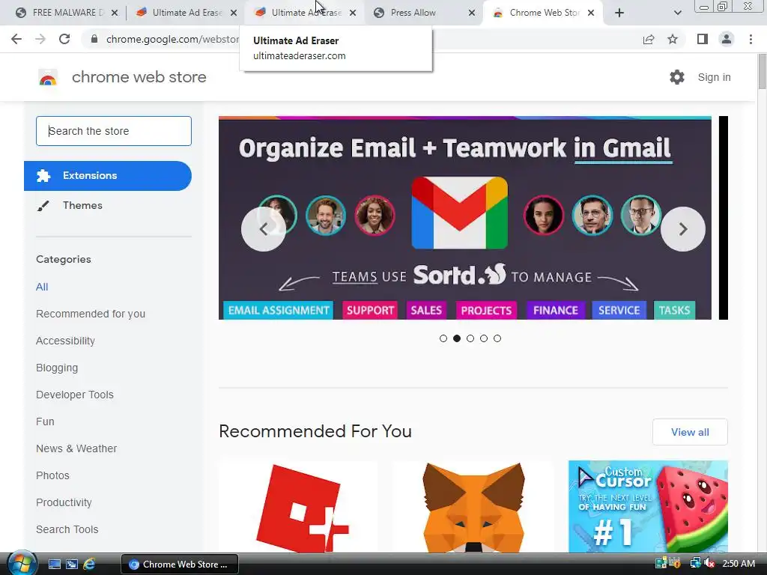Image resolution: width=767 pixels, height=575 pixels.
Task: Bookmark this tab with the star icon
Action: click(673, 39)
